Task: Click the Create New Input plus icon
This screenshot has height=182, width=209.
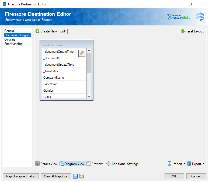Action: pos(37,31)
